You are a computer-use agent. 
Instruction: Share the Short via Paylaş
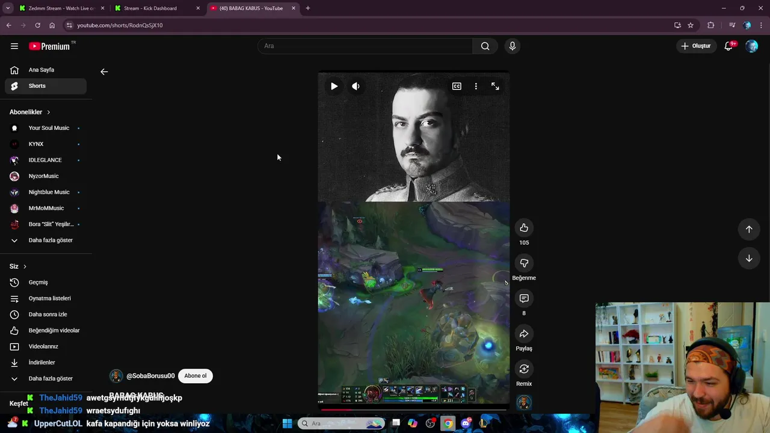(x=524, y=334)
